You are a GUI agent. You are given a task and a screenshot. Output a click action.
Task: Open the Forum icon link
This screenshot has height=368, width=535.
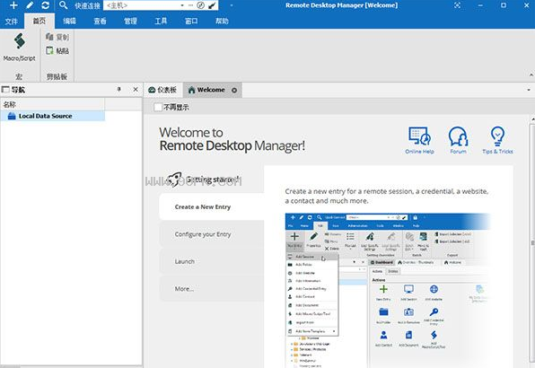tap(458, 140)
